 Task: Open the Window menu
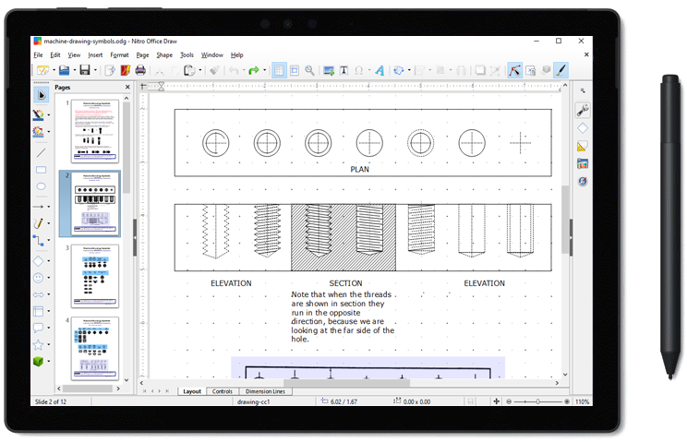212,54
